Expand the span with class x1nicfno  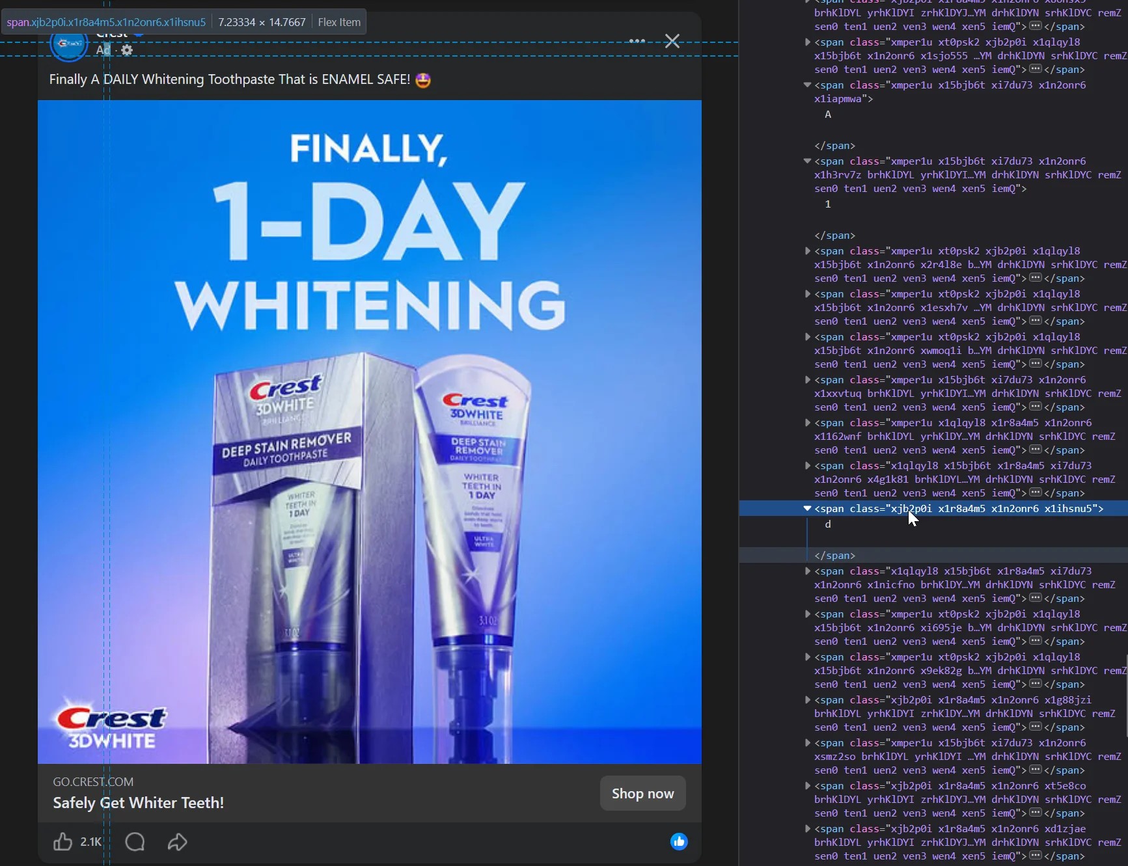(808, 571)
